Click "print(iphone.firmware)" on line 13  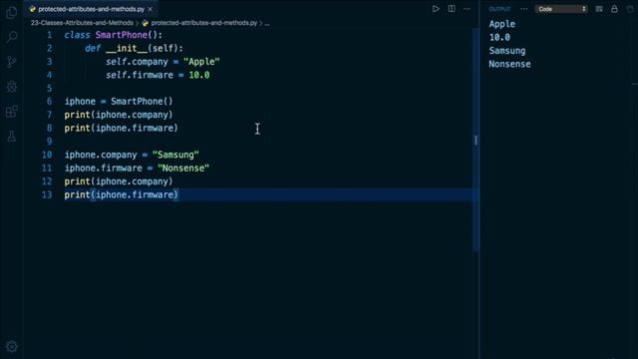(122, 194)
